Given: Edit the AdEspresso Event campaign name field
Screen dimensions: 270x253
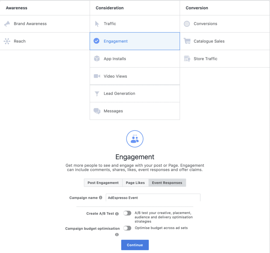Looking at the screenshot, I should click(153, 197).
